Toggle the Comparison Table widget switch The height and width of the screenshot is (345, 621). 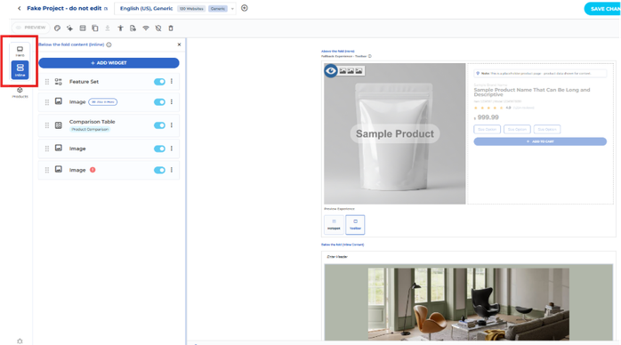pyautogui.click(x=159, y=125)
